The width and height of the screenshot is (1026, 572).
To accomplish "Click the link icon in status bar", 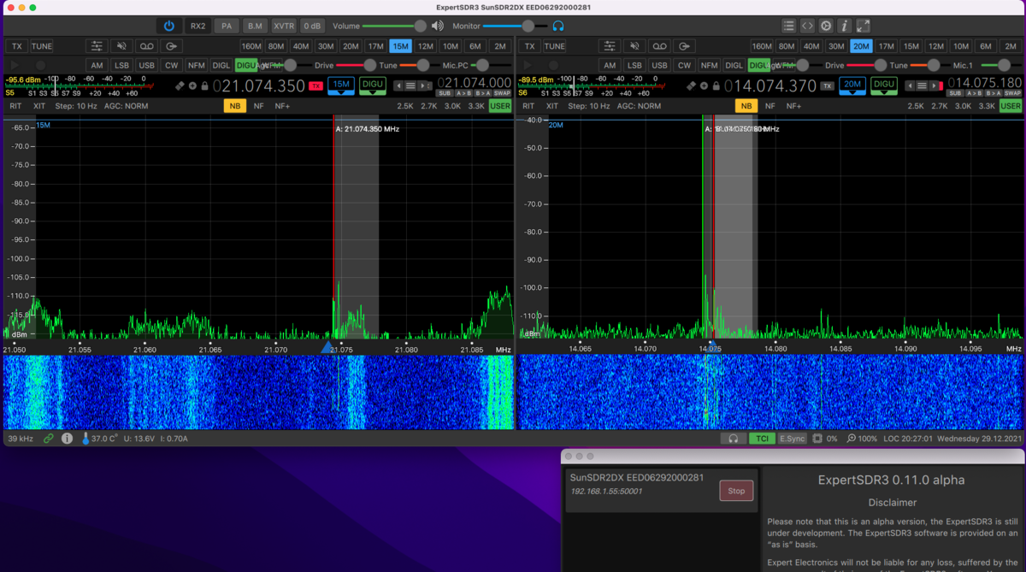I will click(49, 439).
